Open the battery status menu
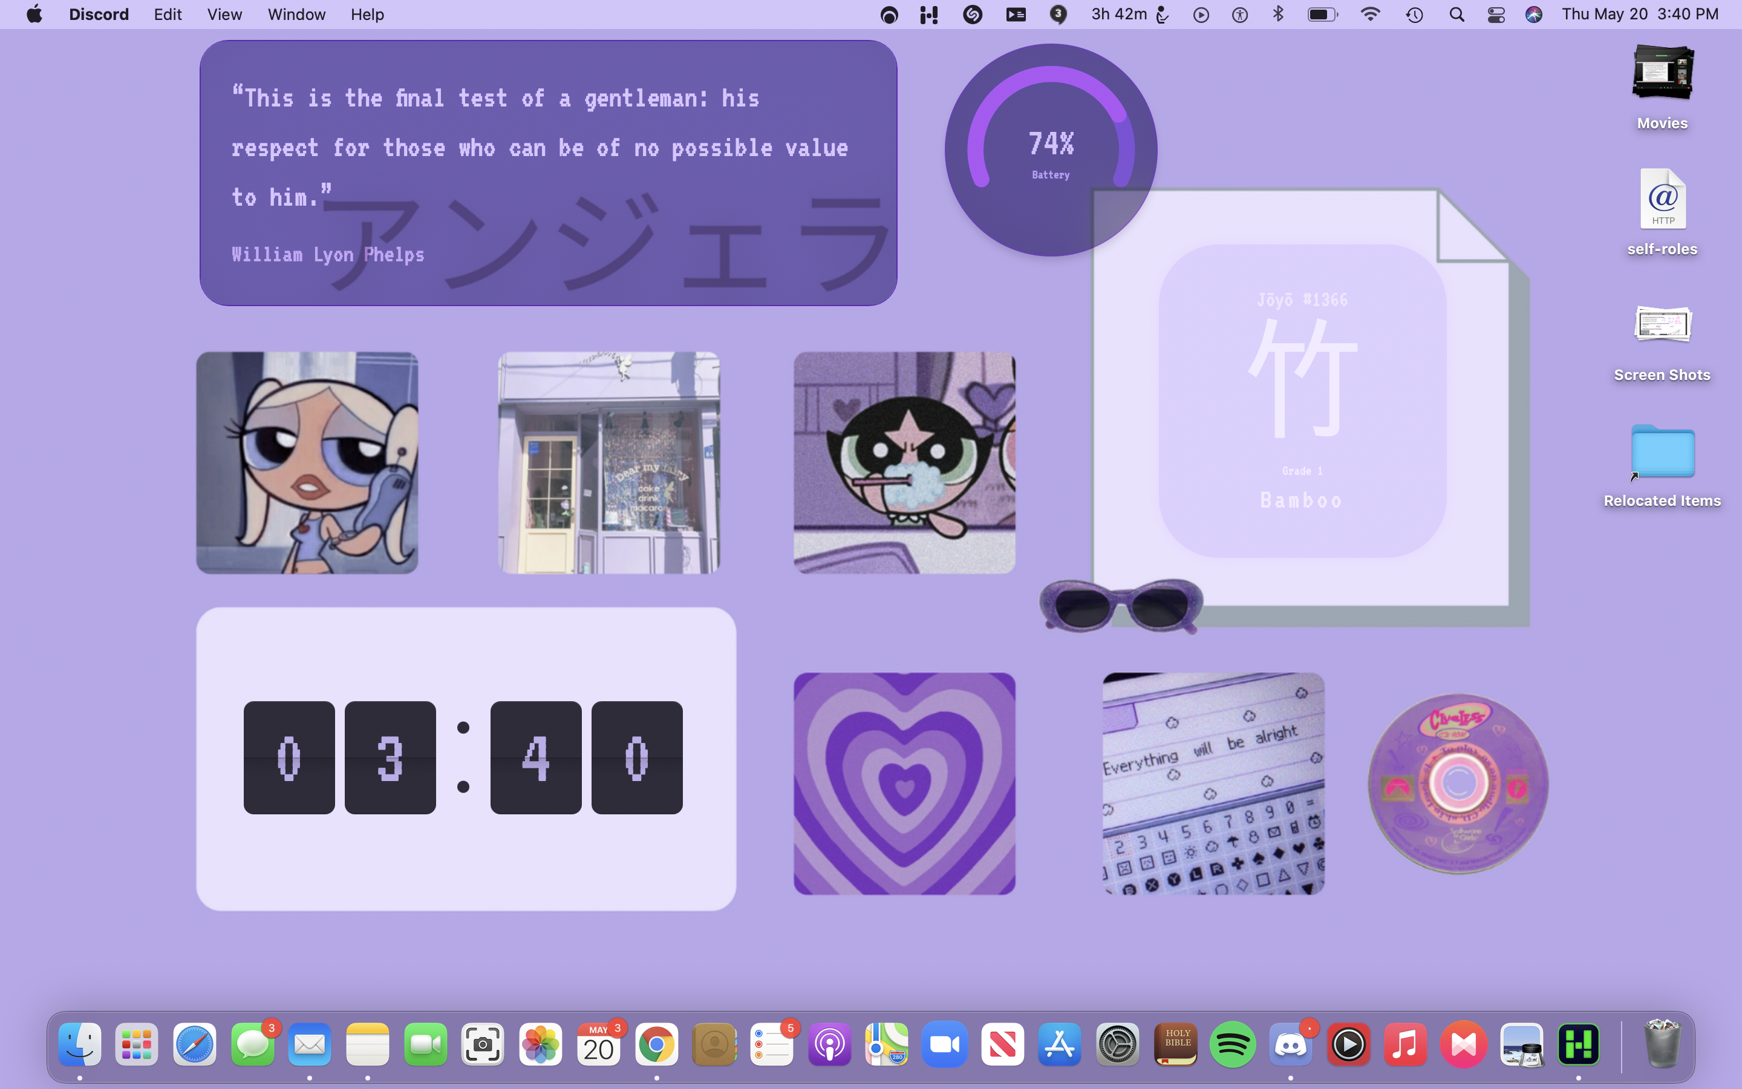The width and height of the screenshot is (1742, 1089). (1322, 15)
